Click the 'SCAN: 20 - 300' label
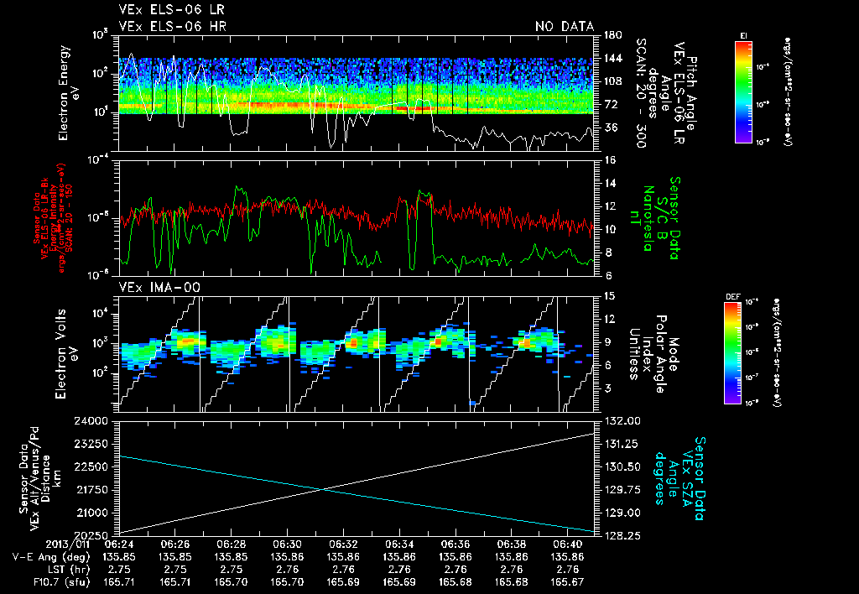The width and height of the screenshot is (859, 594). tap(640, 93)
